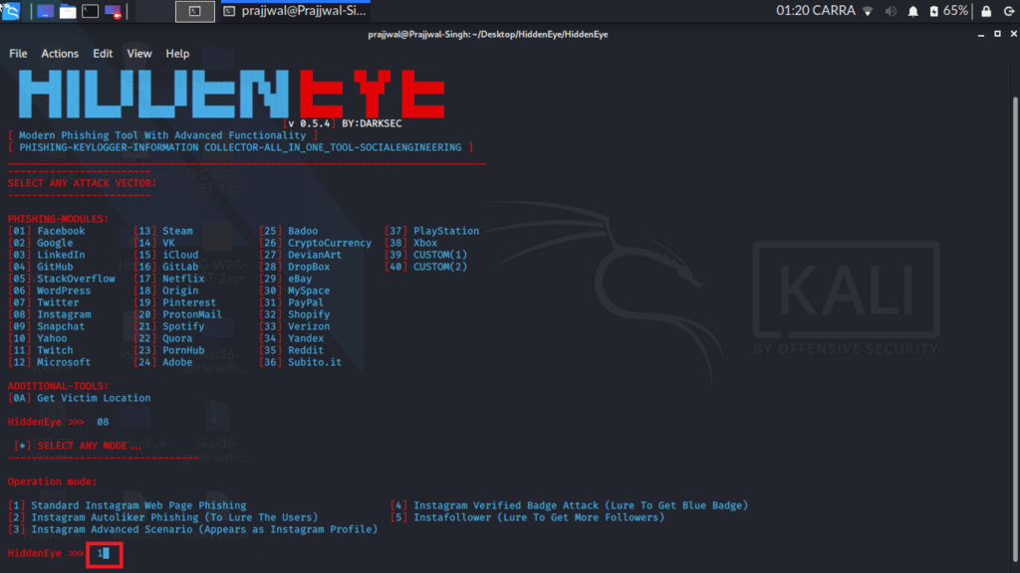The height and width of the screenshot is (573, 1020).
Task: Open the Help menu
Action: tap(177, 54)
